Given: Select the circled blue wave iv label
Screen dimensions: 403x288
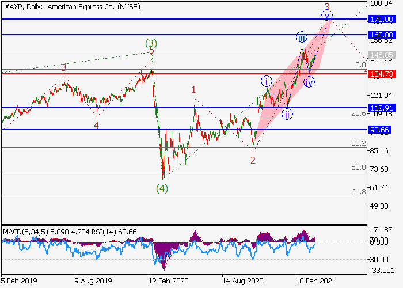Looking at the screenshot, I should [309, 82].
